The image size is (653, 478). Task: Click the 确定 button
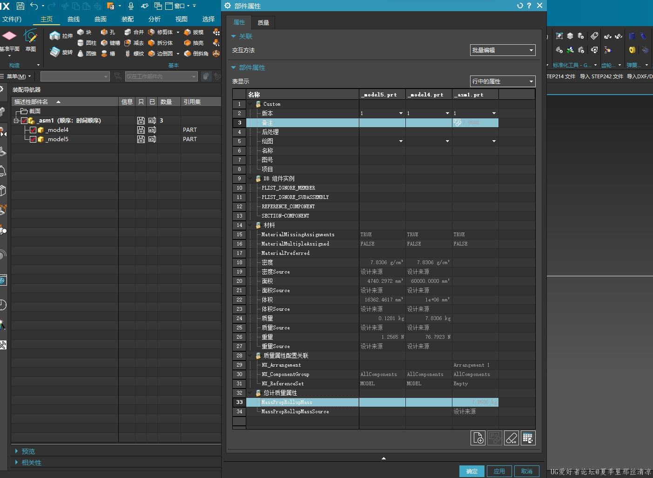pyautogui.click(x=472, y=471)
